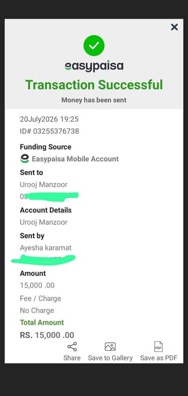Click the RS. 15,000 .00 total amount
The height and width of the screenshot is (396, 188).
point(47,335)
